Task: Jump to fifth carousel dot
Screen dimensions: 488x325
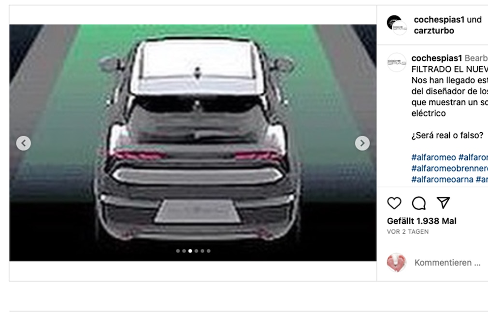Action: tap(202, 251)
